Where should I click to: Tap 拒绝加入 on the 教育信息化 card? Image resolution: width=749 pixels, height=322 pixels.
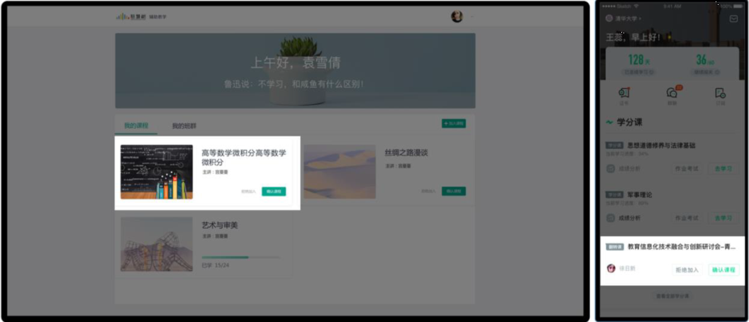point(687,270)
